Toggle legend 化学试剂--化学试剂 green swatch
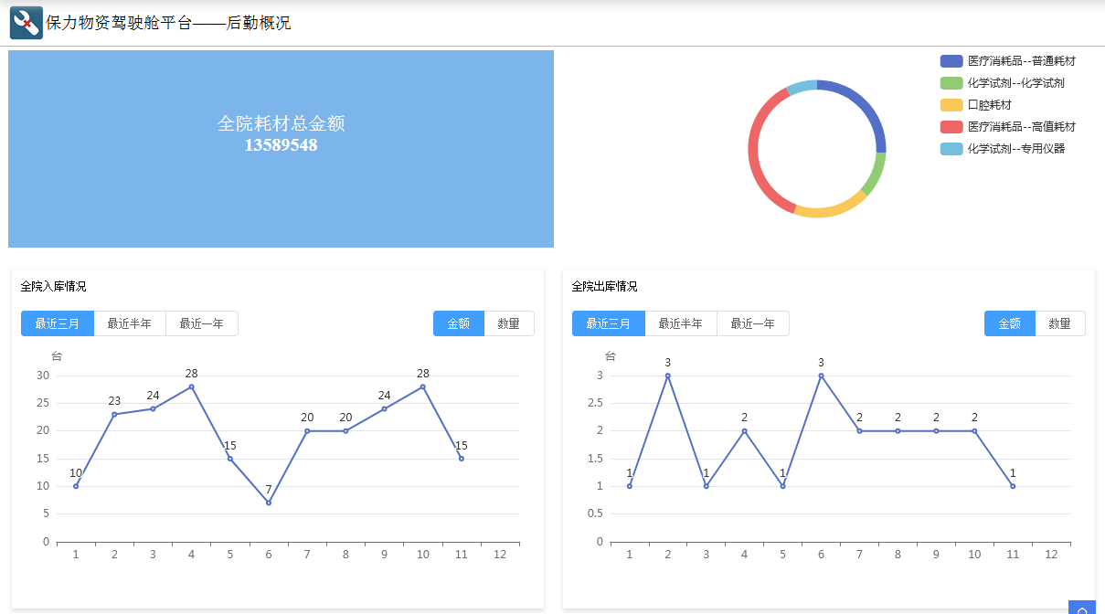 951,83
